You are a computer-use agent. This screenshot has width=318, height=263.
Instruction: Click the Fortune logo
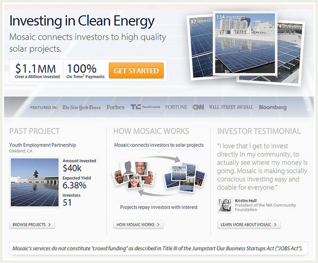tap(176, 107)
